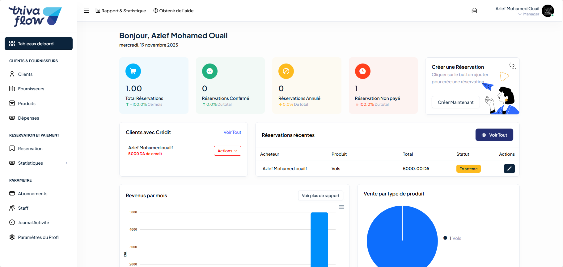Screen dimensions: 563x267
Task: Click the green confirmed checkmark icon
Action: 210,71
